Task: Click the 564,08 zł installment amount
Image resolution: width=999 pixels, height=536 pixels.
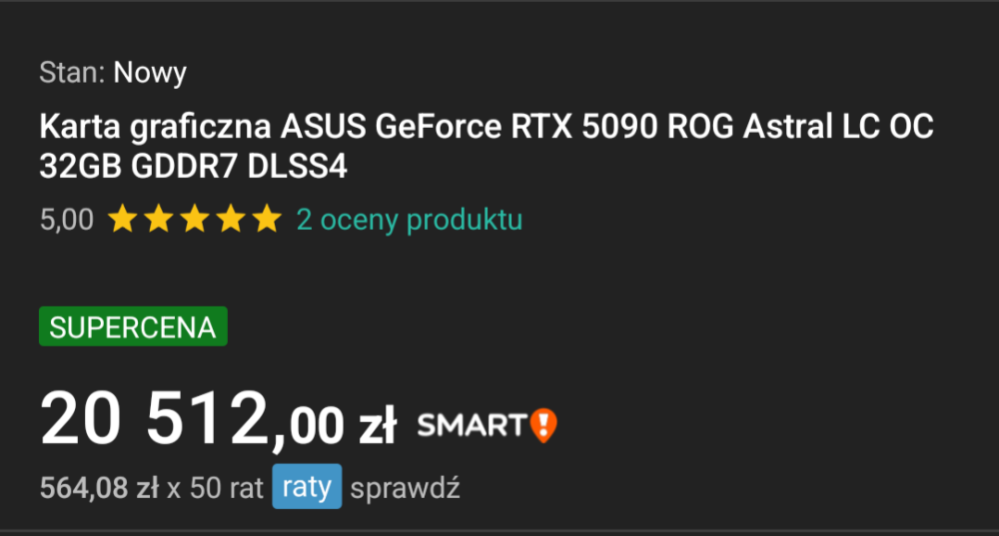Action: pos(100,488)
